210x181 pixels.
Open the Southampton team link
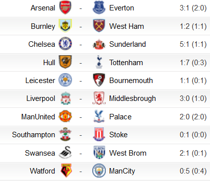tap(33, 135)
